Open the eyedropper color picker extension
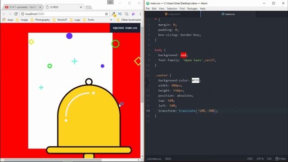This screenshot has height=162, width=288. (x=114, y=14)
